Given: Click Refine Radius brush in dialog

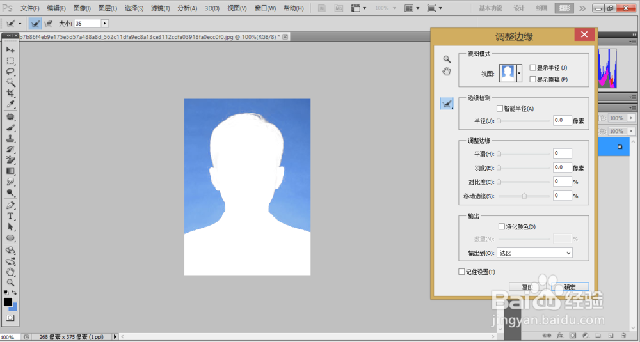Looking at the screenshot, I should pos(447,104).
